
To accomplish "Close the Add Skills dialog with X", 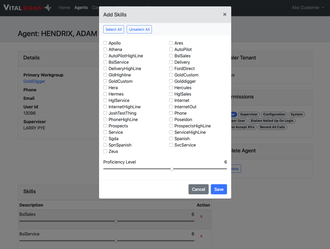I will click(x=225, y=15).
